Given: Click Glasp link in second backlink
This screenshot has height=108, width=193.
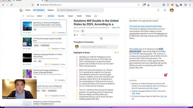Looking at the screenshot, I should click(138, 93).
